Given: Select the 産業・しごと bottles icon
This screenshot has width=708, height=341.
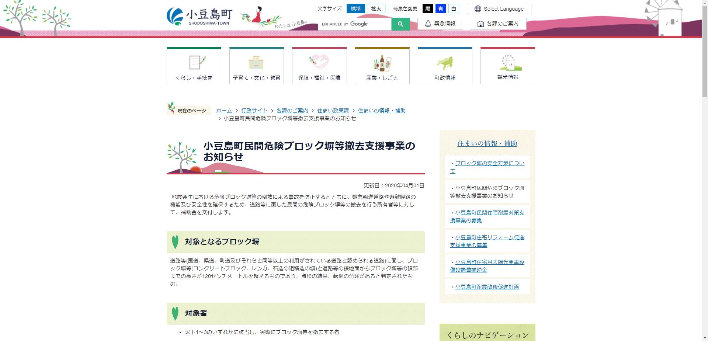Looking at the screenshot, I should coord(382,63).
